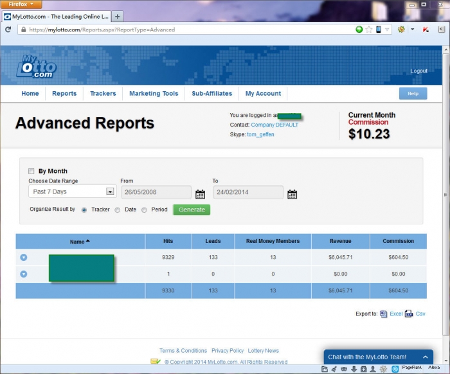
Task: Click the green Generate button
Action: [192, 209]
